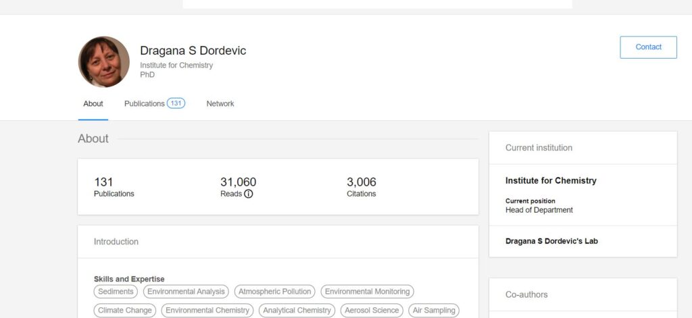The height and width of the screenshot is (318, 692).
Task: Open Dragana S Dordevic's Lab link
Action: tap(551, 241)
